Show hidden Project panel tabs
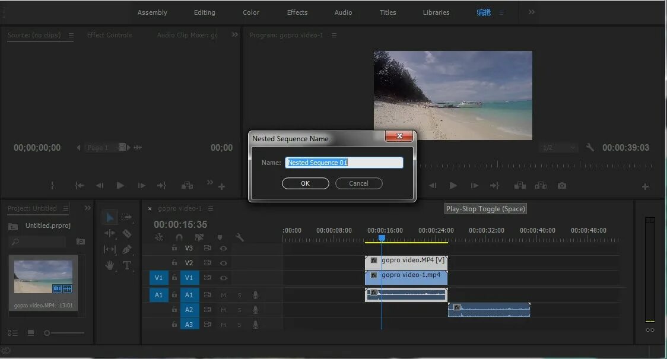Viewport: 667px width, 359px height. pyautogui.click(x=88, y=208)
